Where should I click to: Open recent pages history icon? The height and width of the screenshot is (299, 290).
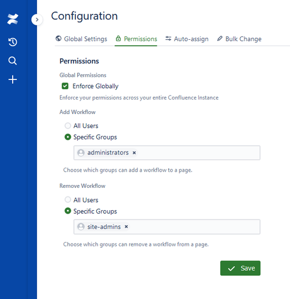tap(13, 42)
